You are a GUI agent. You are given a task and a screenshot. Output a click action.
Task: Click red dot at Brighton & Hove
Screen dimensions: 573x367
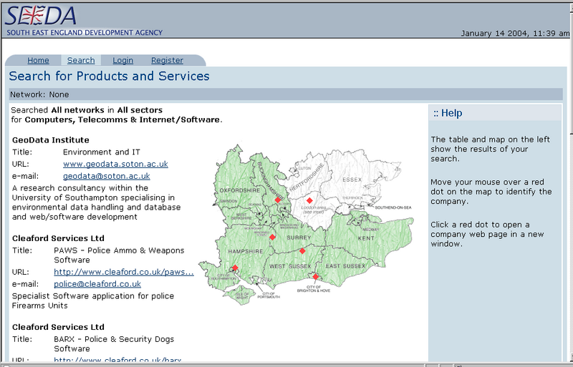click(315, 276)
